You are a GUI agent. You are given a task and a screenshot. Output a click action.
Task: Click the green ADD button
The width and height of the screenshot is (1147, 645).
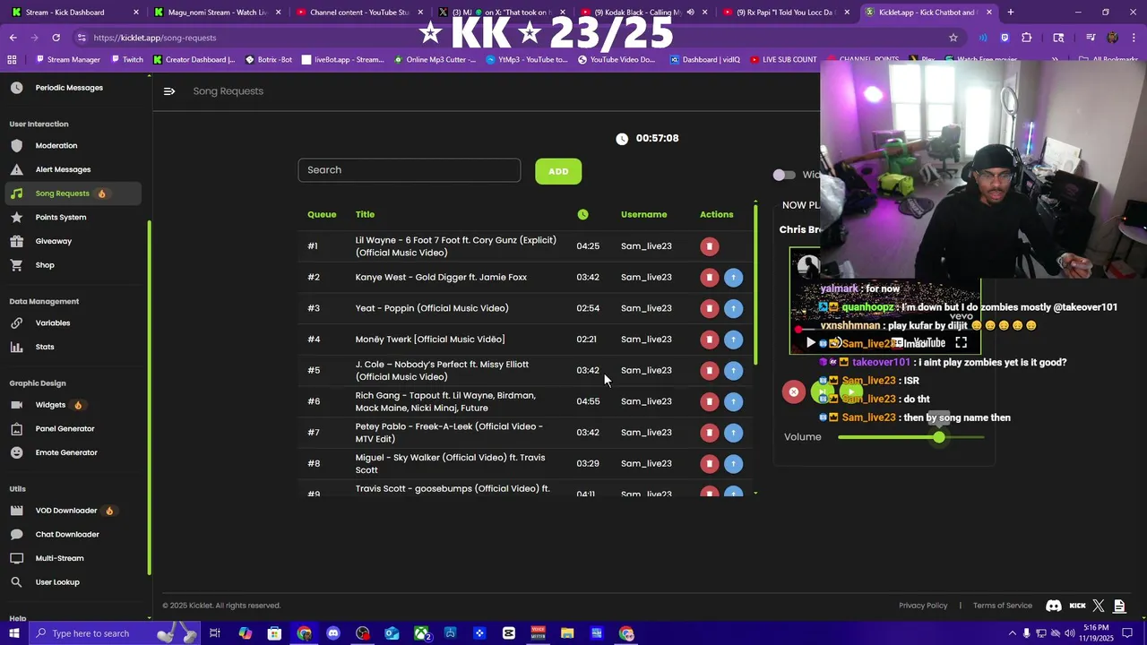point(558,171)
